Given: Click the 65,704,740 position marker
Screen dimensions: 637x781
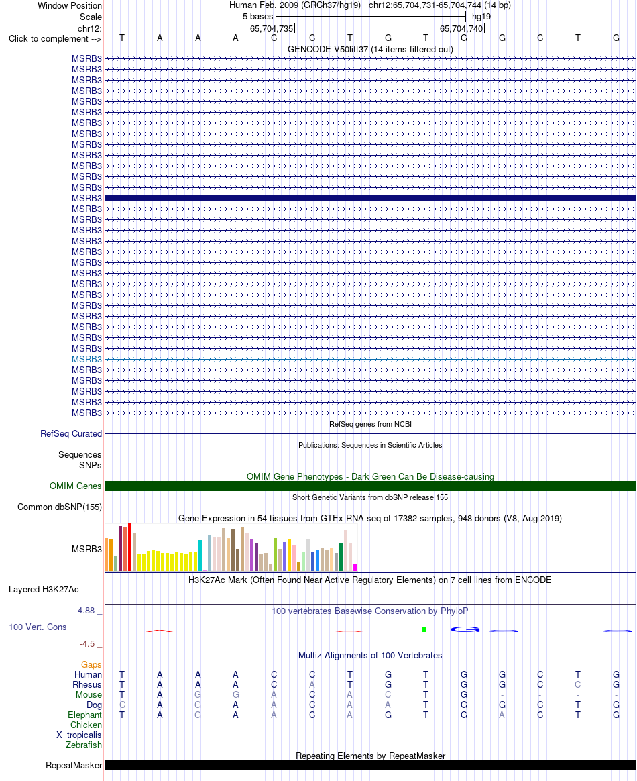Looking at the screenshot, I should pyautogui.click(x=461, y=28).
